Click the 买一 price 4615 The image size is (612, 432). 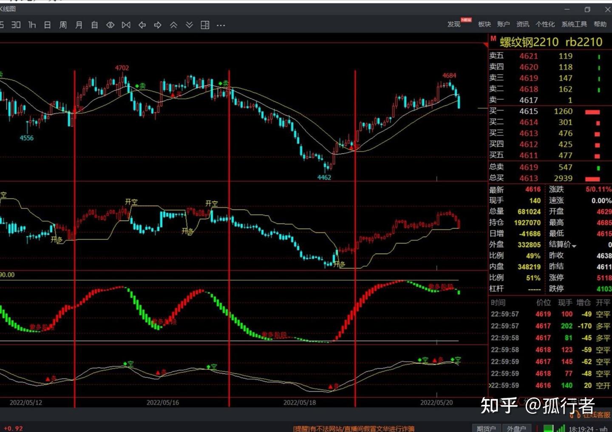point(529,111)
